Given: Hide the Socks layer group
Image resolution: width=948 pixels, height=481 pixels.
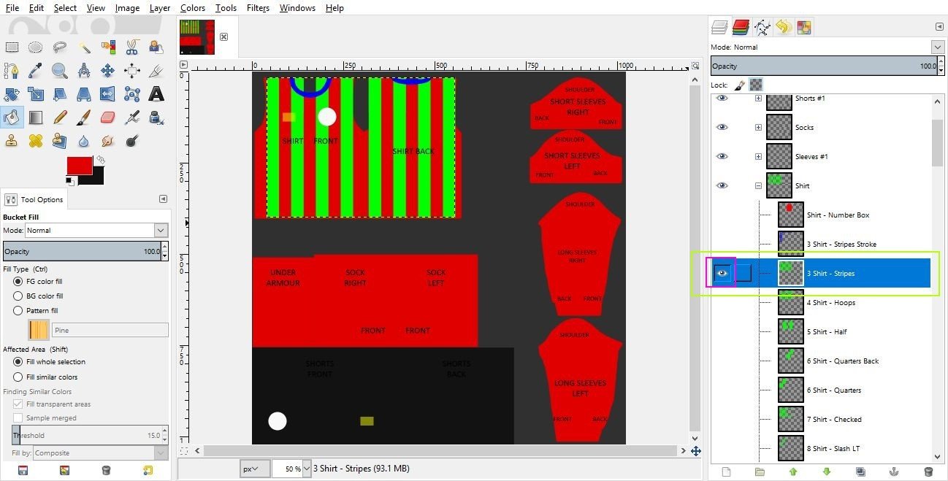Looking at the screenshot, I should pos(722,127).
